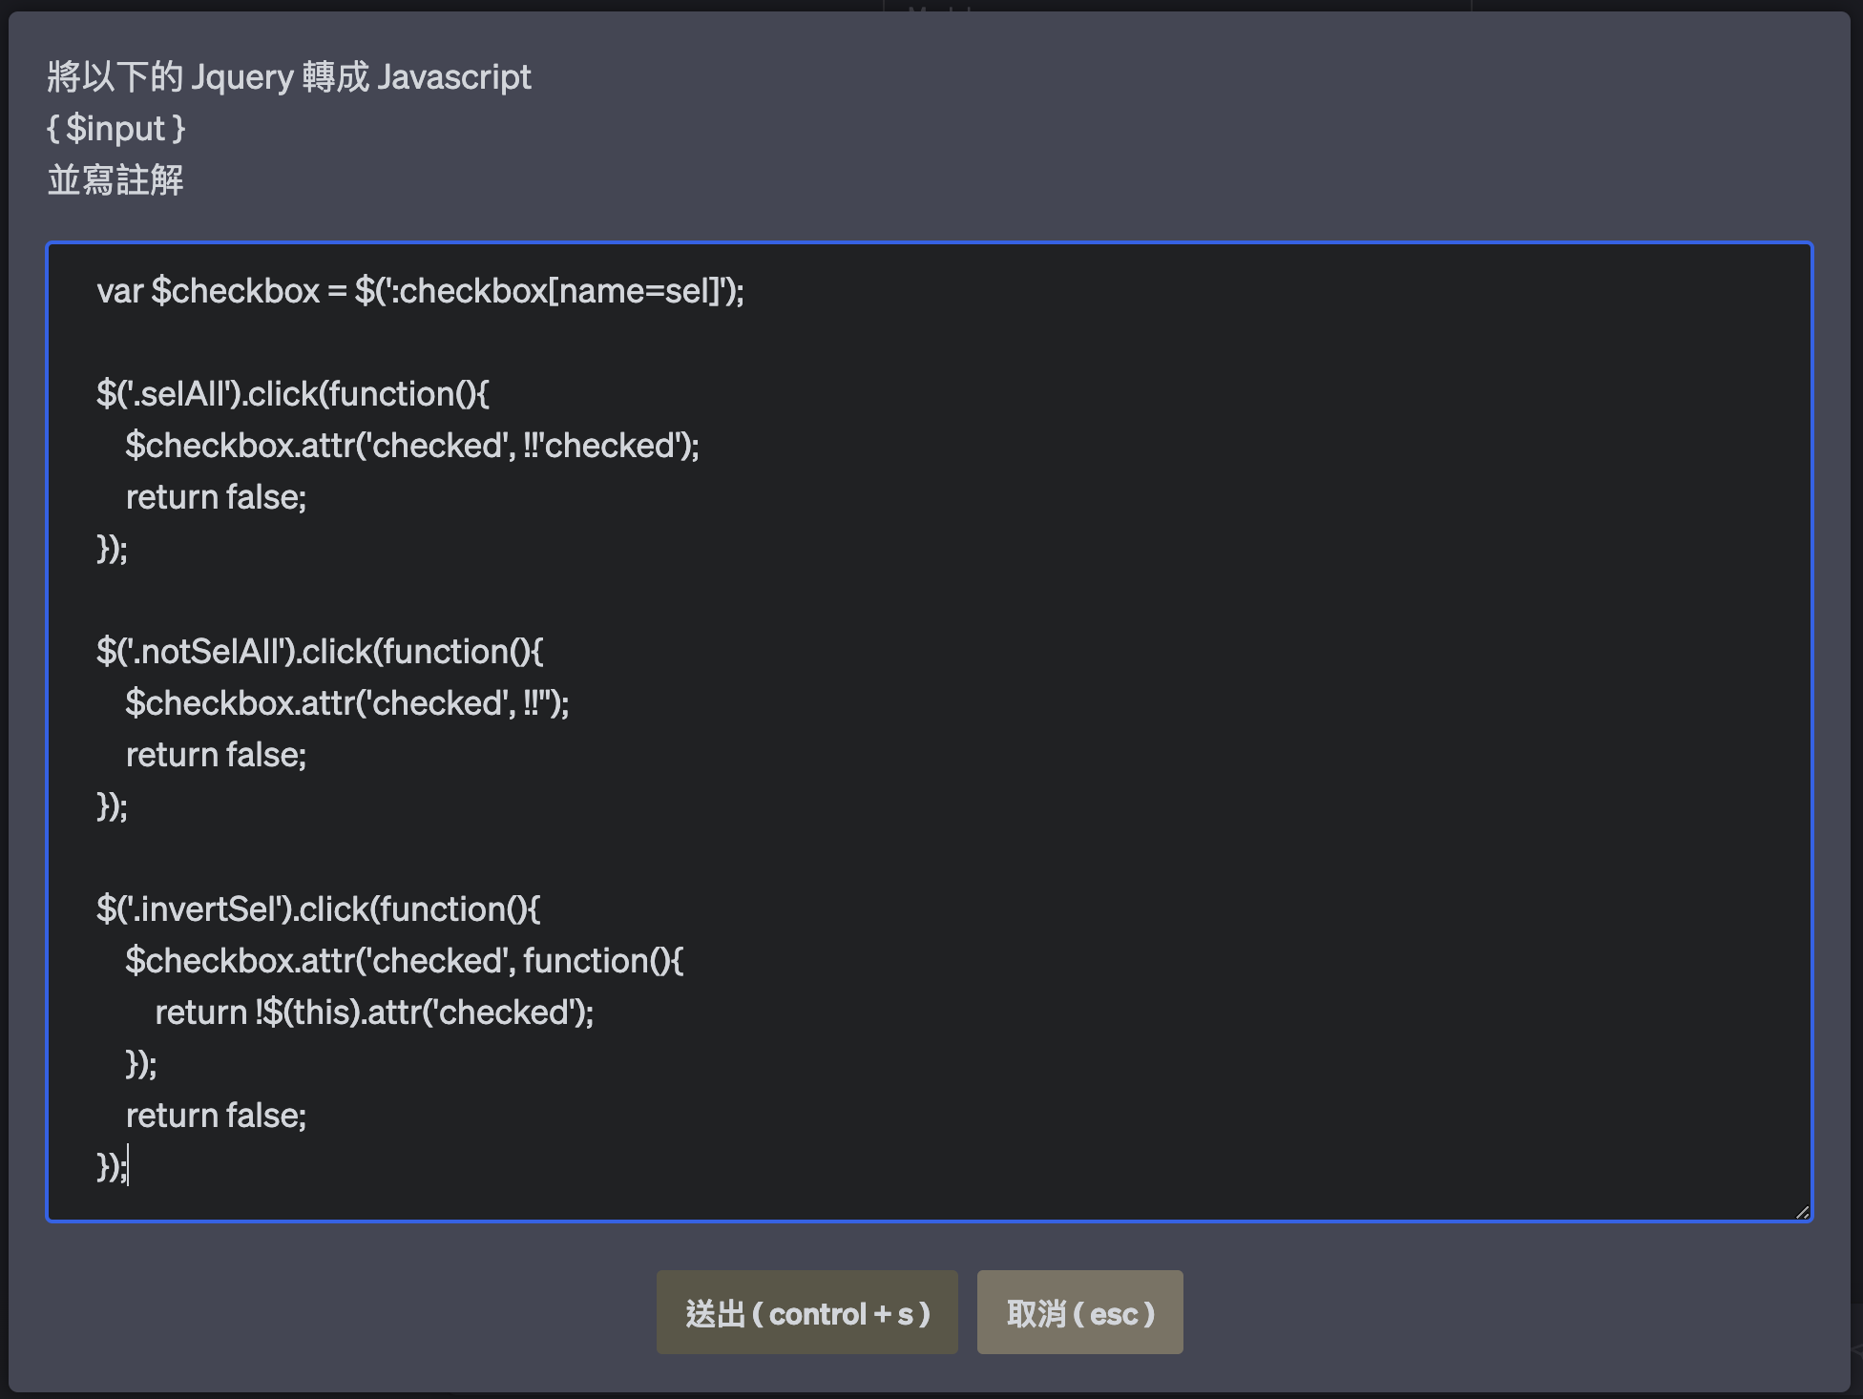Click the $checkbox.attr('checked', function(){ line
The image size is (1863, 1399).
coord(404,961)
